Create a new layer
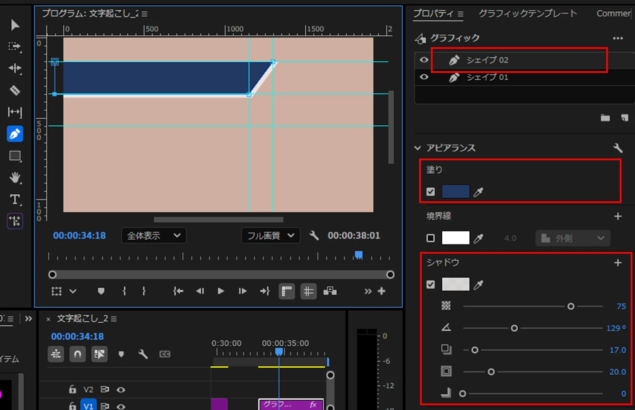635x410 pixels. coord(625,117)
